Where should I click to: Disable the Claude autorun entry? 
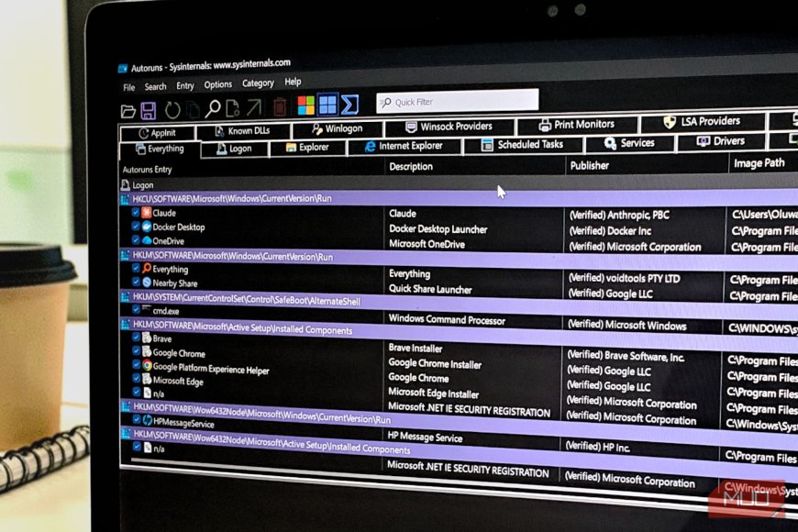tap(135, 212)
